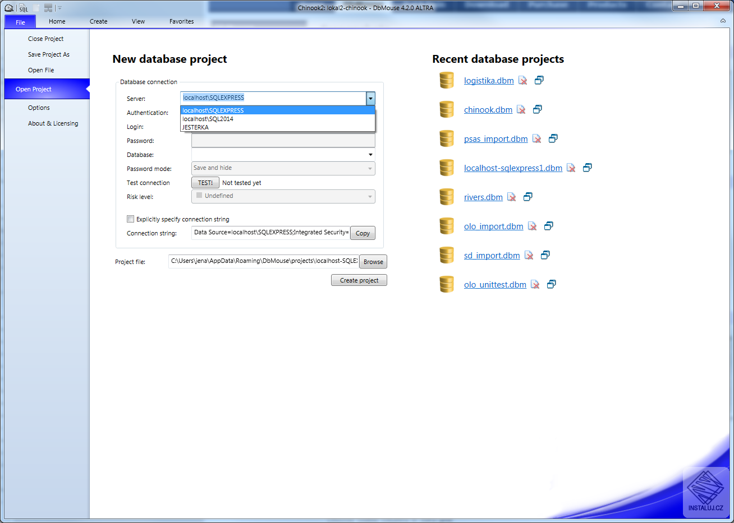The height and width of the screenshot is (523, 734).
Task: Click the Server name text box
Action: 273,98
